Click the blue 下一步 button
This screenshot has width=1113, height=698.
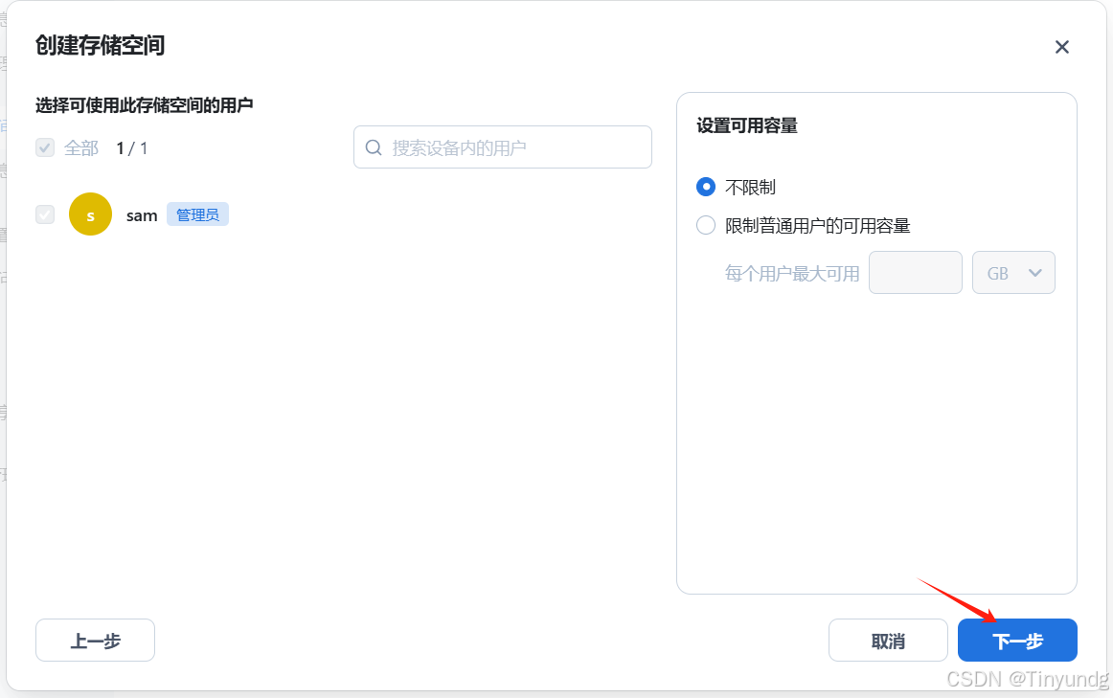click(x=1017, y=640)
